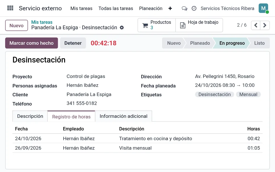Open Productos smart button
The width and height of the screenshot is (275, 172).
(157, 25)
